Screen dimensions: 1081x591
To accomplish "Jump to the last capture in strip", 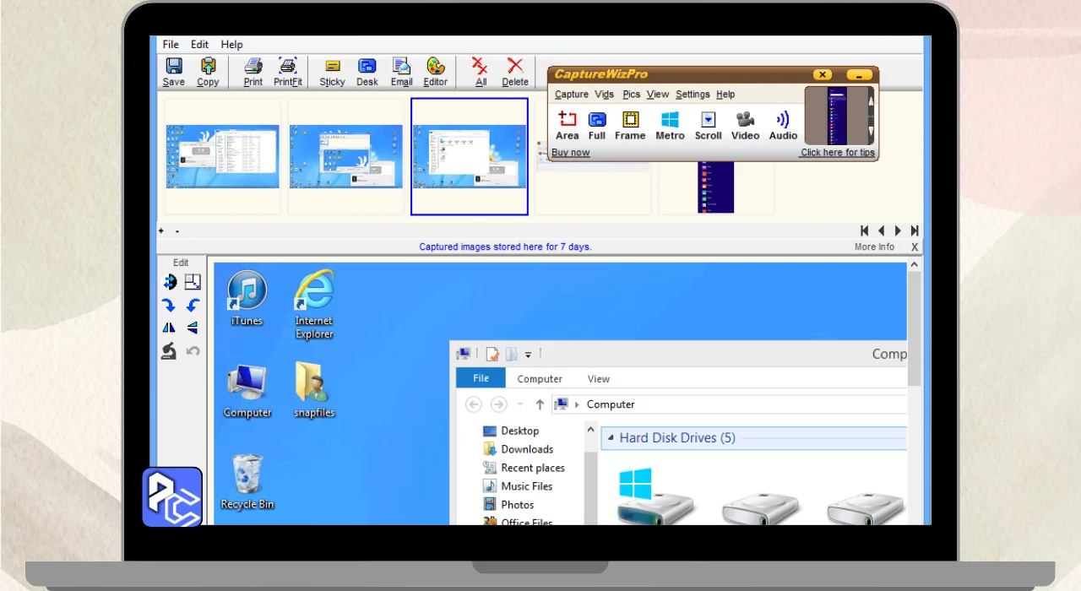I will point(915,230).
